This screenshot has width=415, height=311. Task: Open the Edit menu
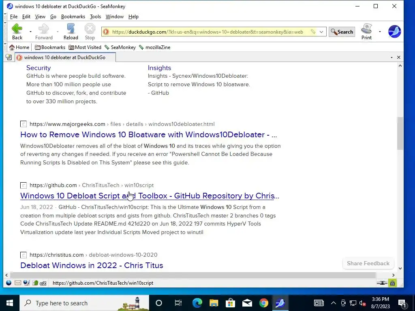pos(26,16)
